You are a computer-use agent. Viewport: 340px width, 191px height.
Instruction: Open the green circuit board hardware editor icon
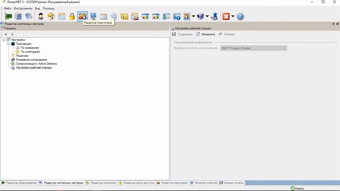tap(8, 16)
